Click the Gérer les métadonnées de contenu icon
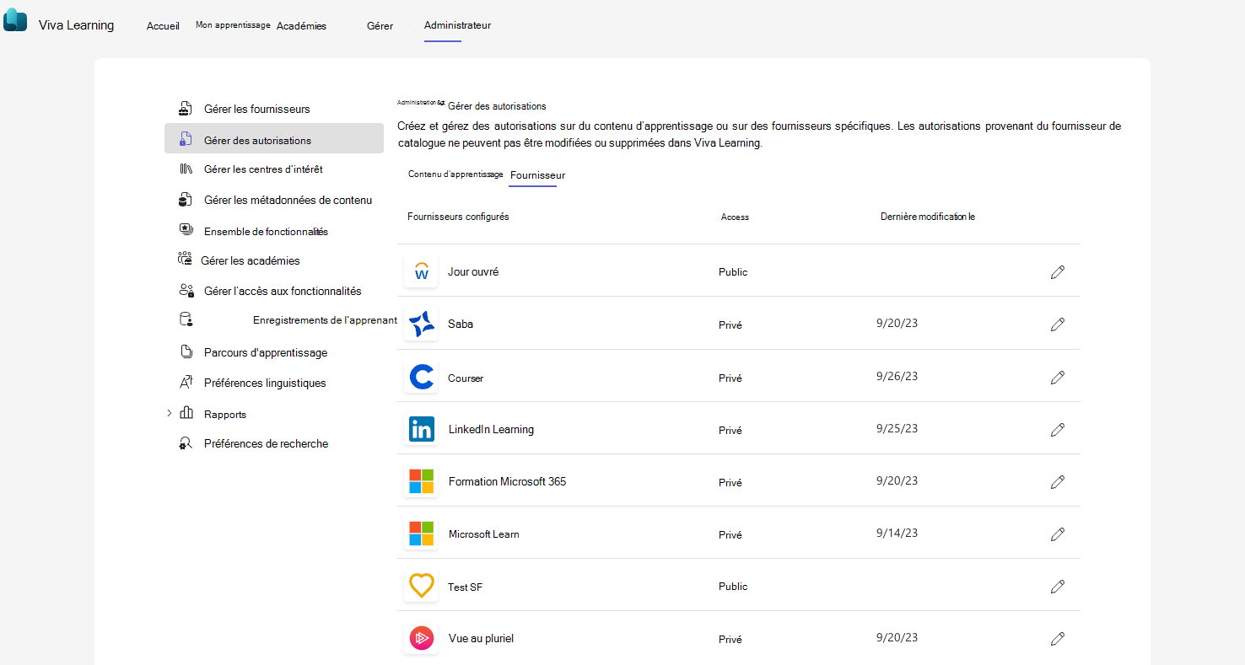This screenshot has width=1245, height=665. point(186,200)
